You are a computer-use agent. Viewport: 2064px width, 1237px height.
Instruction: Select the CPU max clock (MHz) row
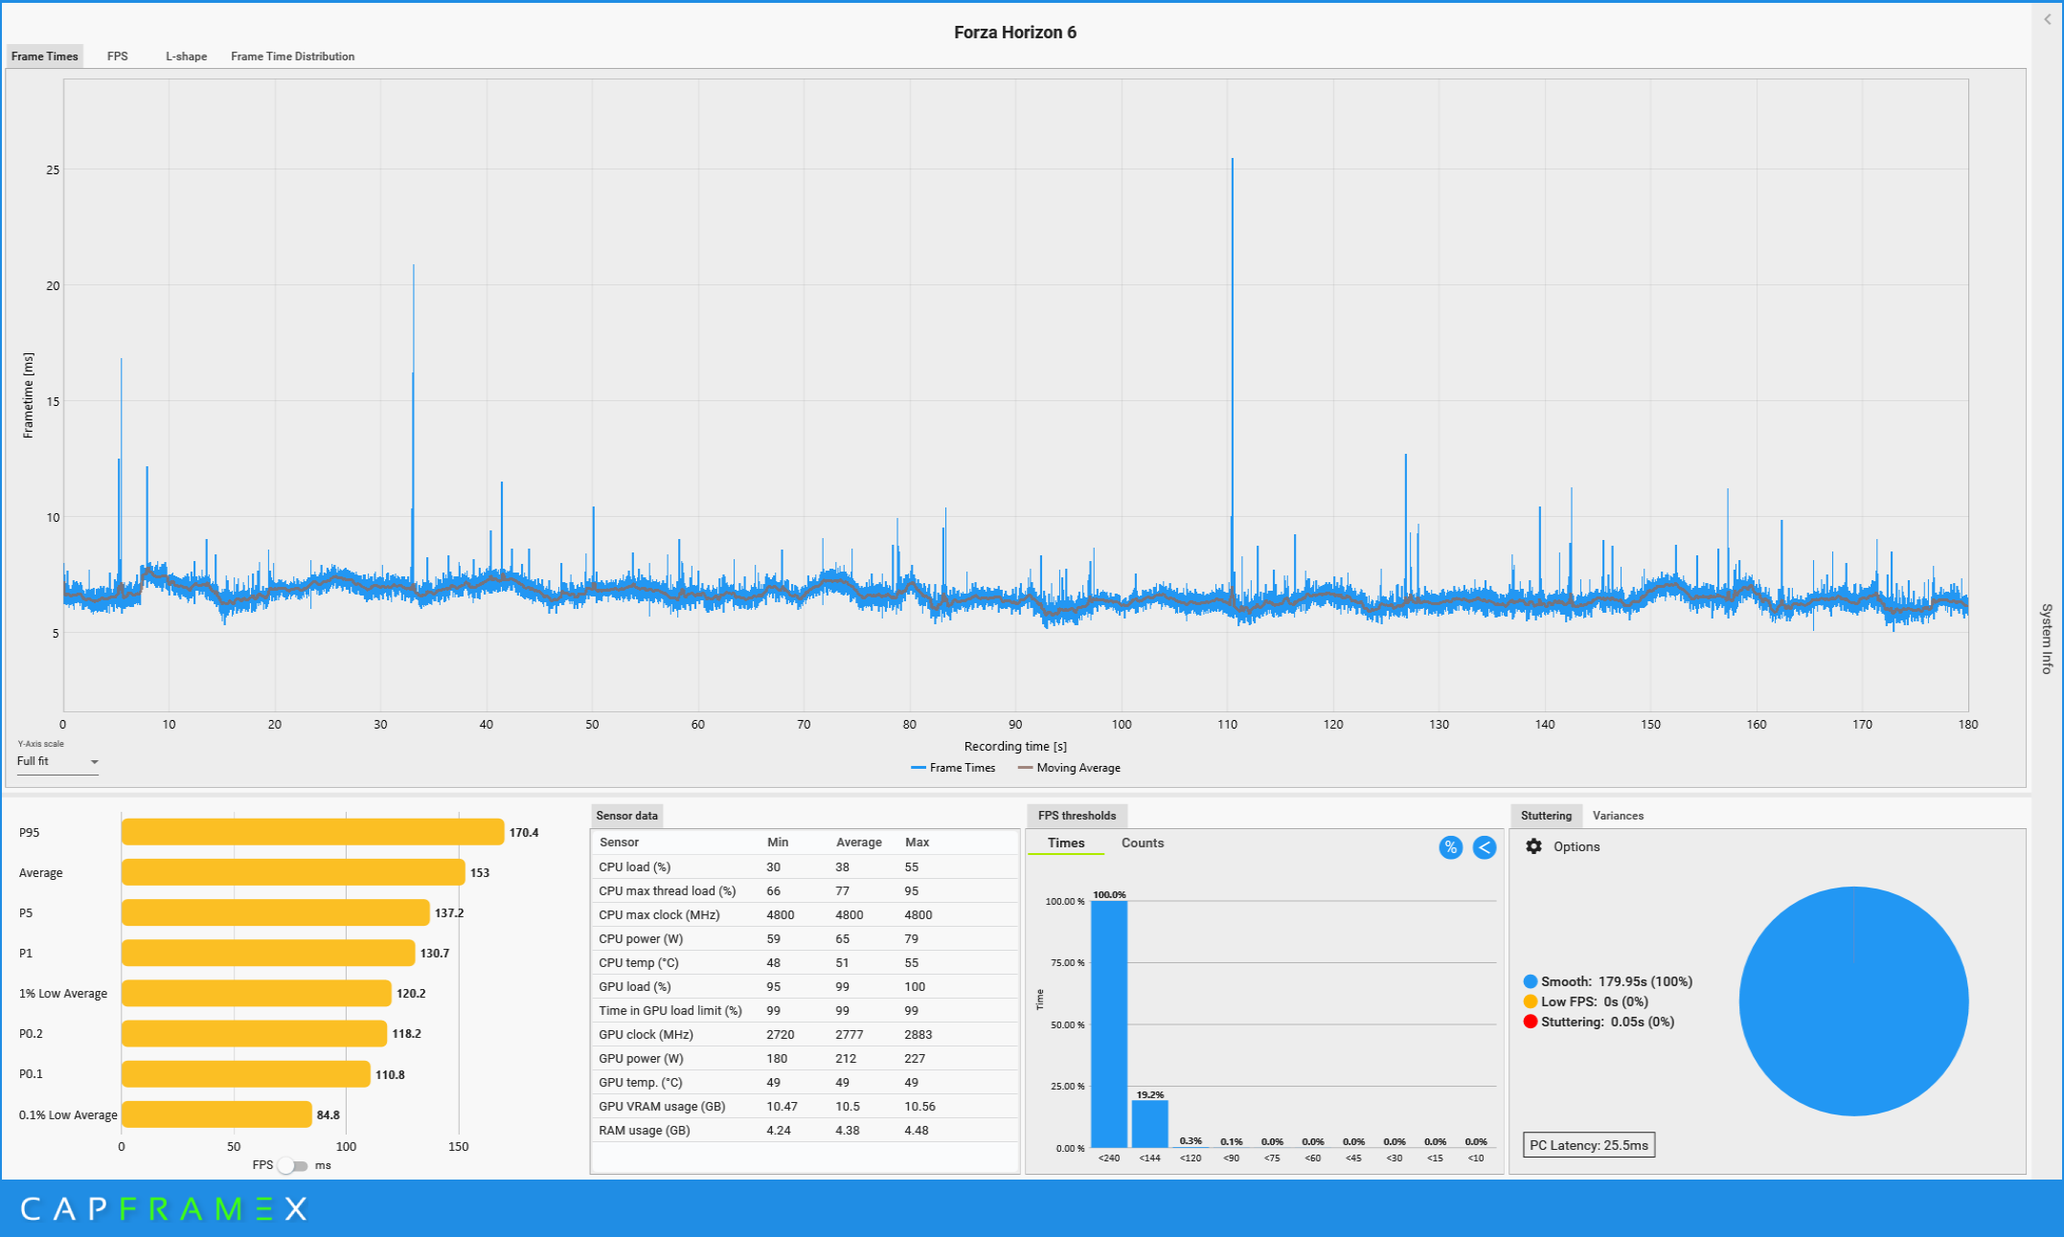[805, 914]
